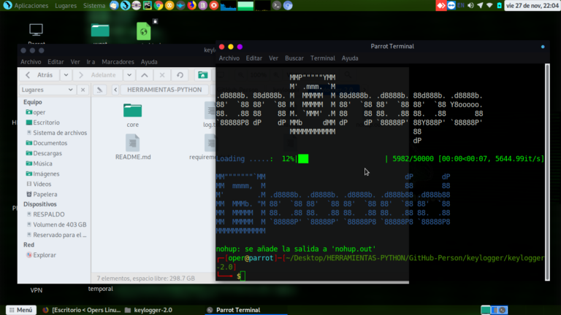Open the core folder
The image size is (561, 315).
[132, 114]
